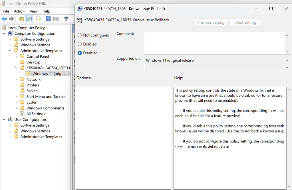
Task: Select the Disabled radio button
Action: coord(80,53)
